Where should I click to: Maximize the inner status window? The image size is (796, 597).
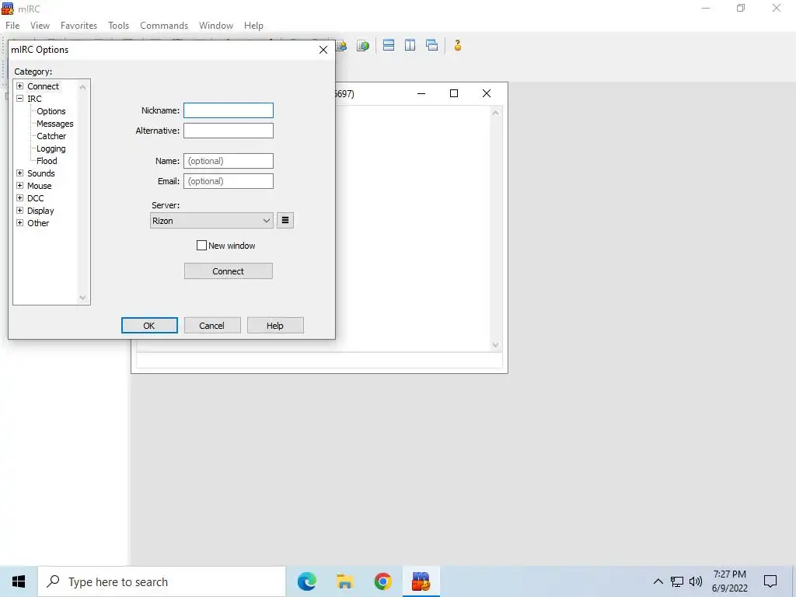(454, 93)
